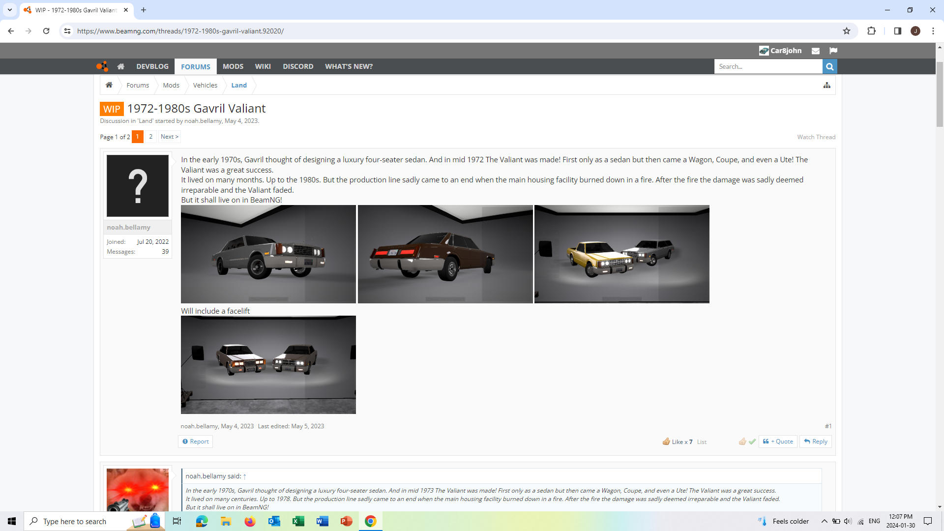Open the notification center icon

[928, 521]
